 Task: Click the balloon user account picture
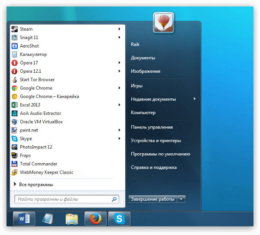(x=164, y=23)
